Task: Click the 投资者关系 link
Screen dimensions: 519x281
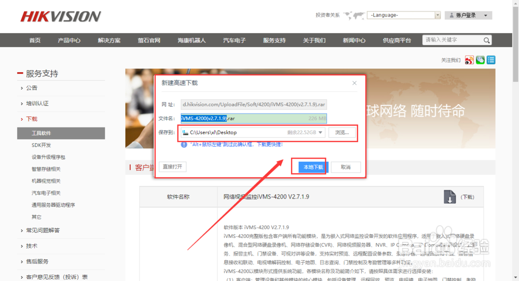Action: point(327,15)
